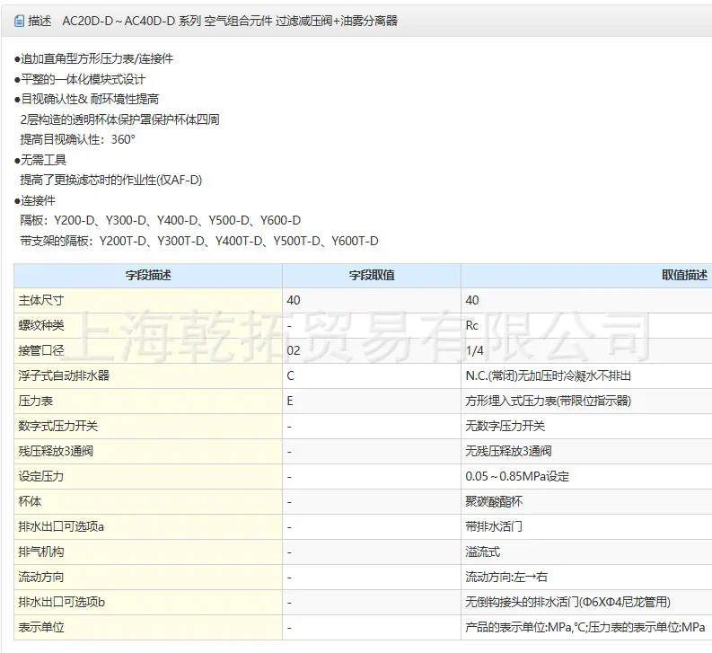Screen dimensions: 712x653
Task: Click the 连接件 bullet heading
Action: pyautogui.click(x=35, y=200)
